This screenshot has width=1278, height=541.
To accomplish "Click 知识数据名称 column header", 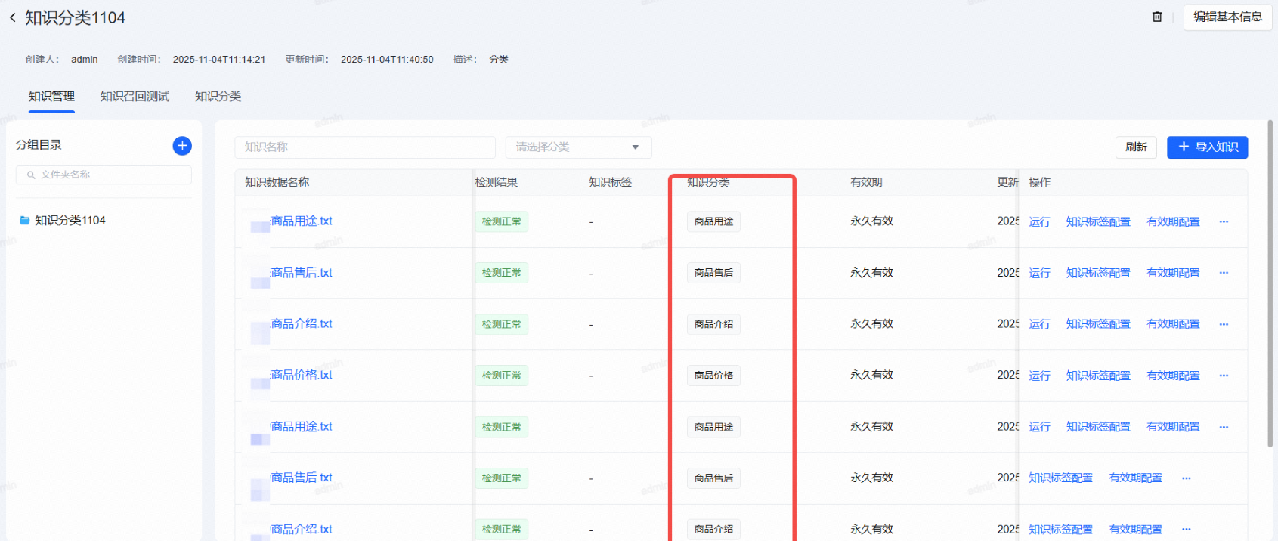I will coord(277,182).
